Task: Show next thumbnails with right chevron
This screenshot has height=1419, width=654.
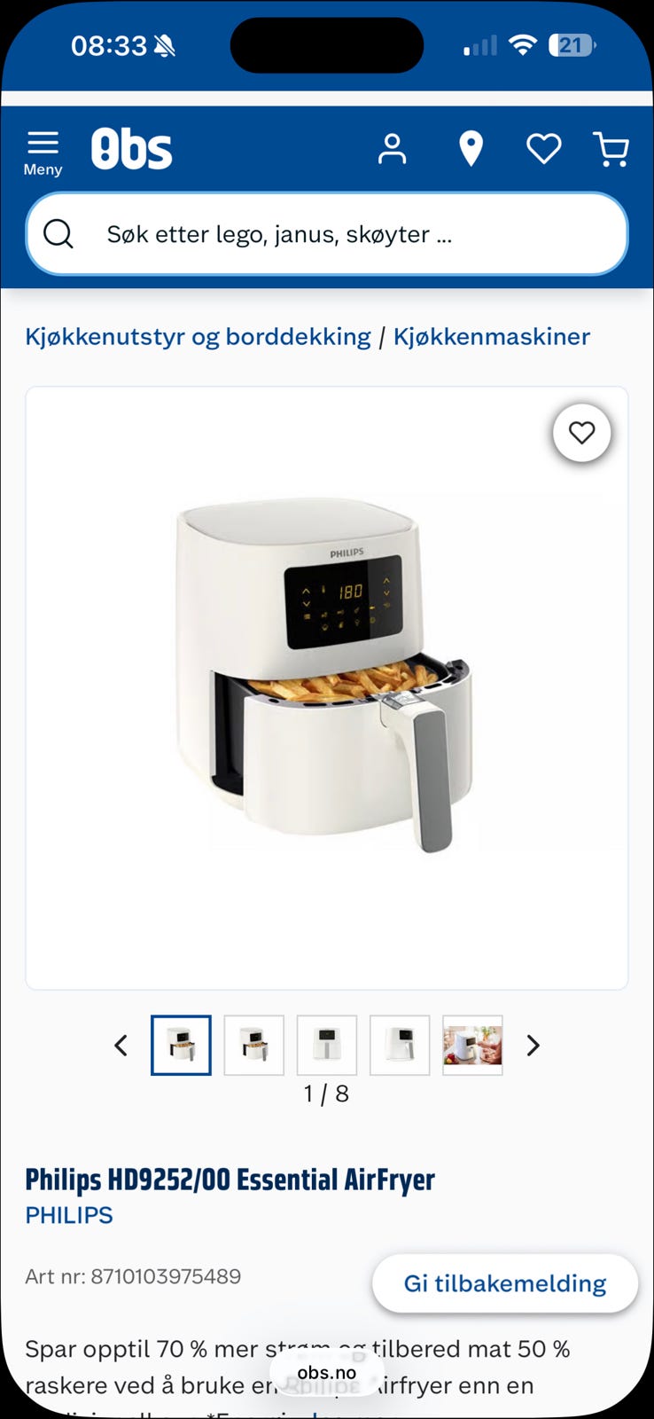Action: (x=533, y=1046)
